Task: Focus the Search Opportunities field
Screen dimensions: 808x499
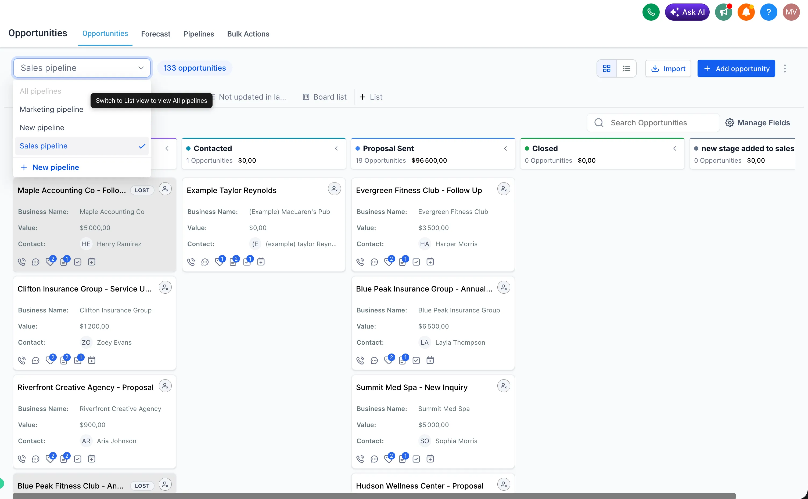Action: click(653, 123)
